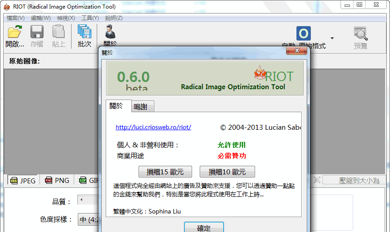Viewport: 390px width, 232px height.
Task: Open an image with the 開啟 folder icon
Action: coord(15,32)
